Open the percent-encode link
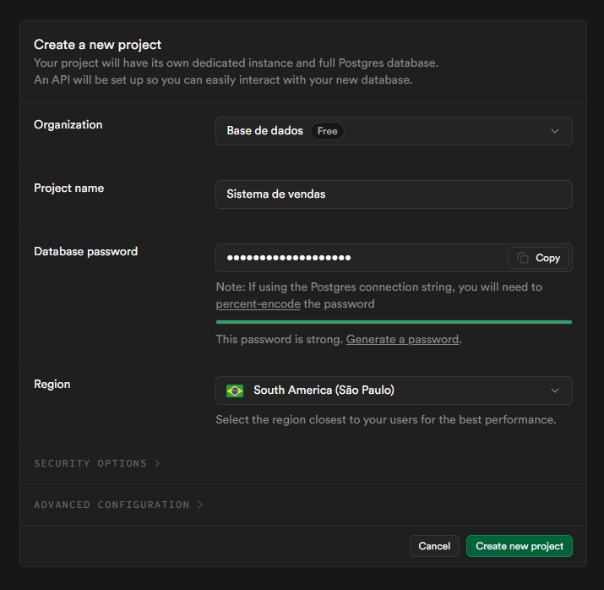 258,304
